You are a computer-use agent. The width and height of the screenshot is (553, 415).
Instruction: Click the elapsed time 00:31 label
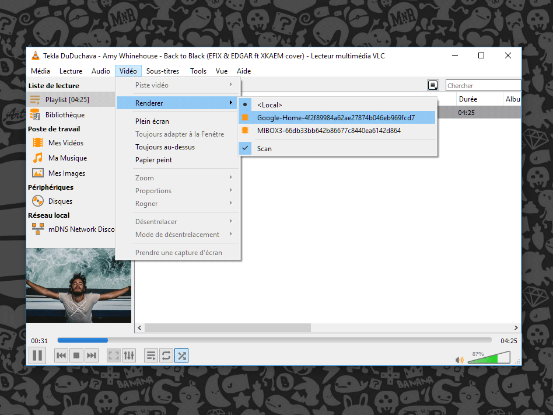coord(39,341)
